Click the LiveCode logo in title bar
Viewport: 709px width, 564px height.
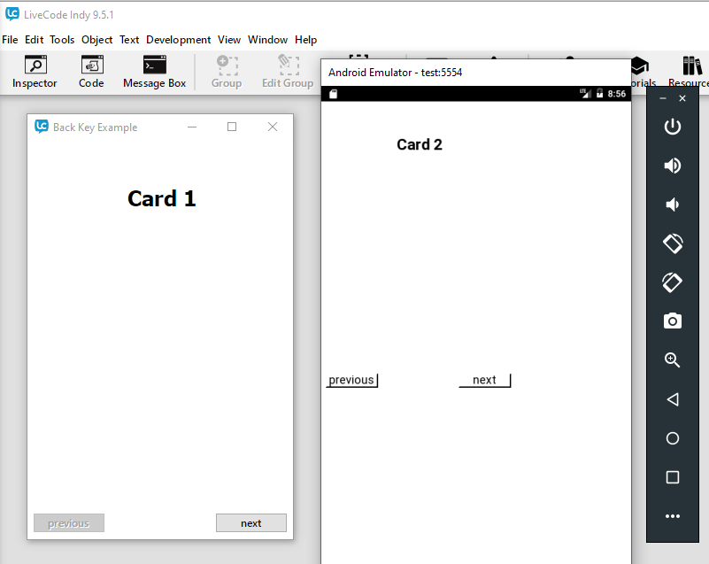point(12,14)
